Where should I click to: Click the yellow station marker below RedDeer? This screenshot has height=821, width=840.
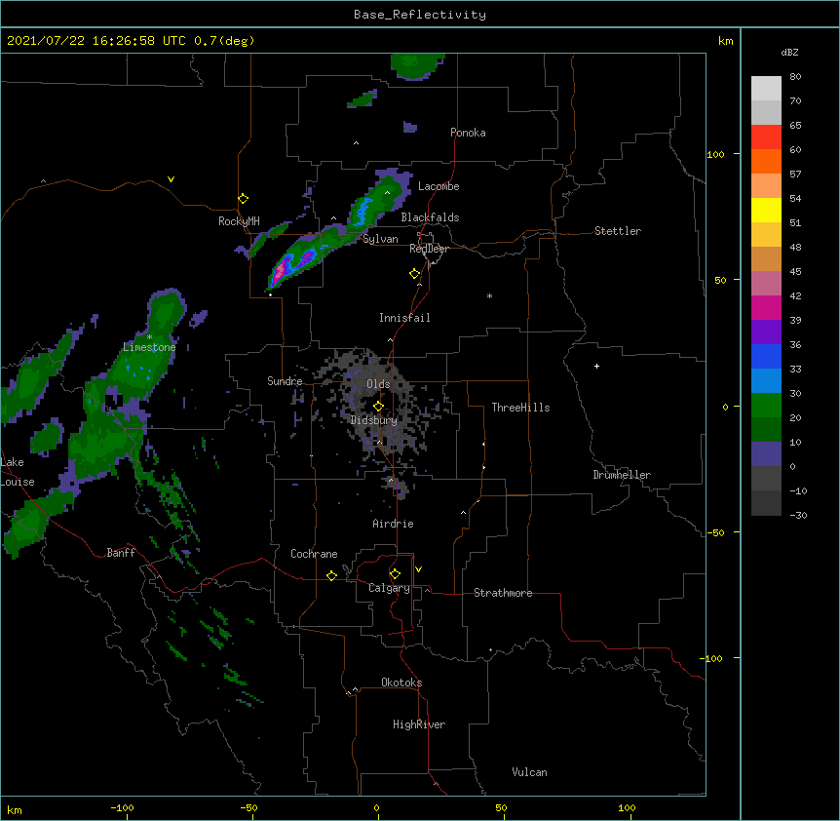tap(414, 274)
